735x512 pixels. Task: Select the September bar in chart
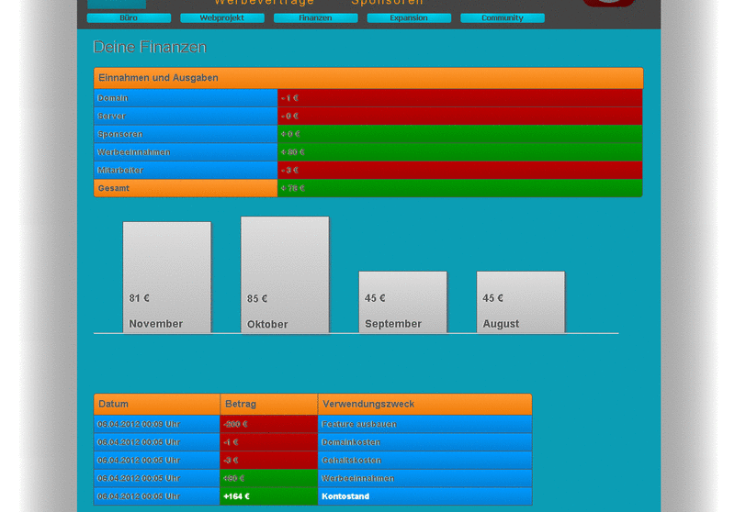point(403,302)
